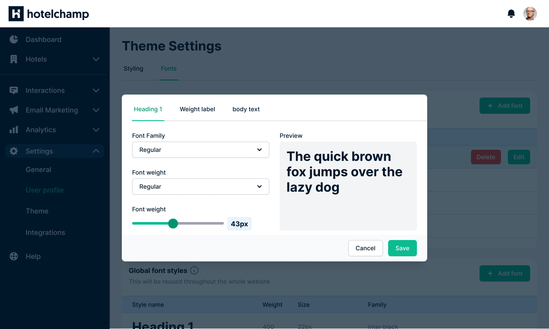The width and height of the screenshot is (549, 329).
Task: Cancel the font dialog
Action: coord(365,248)
